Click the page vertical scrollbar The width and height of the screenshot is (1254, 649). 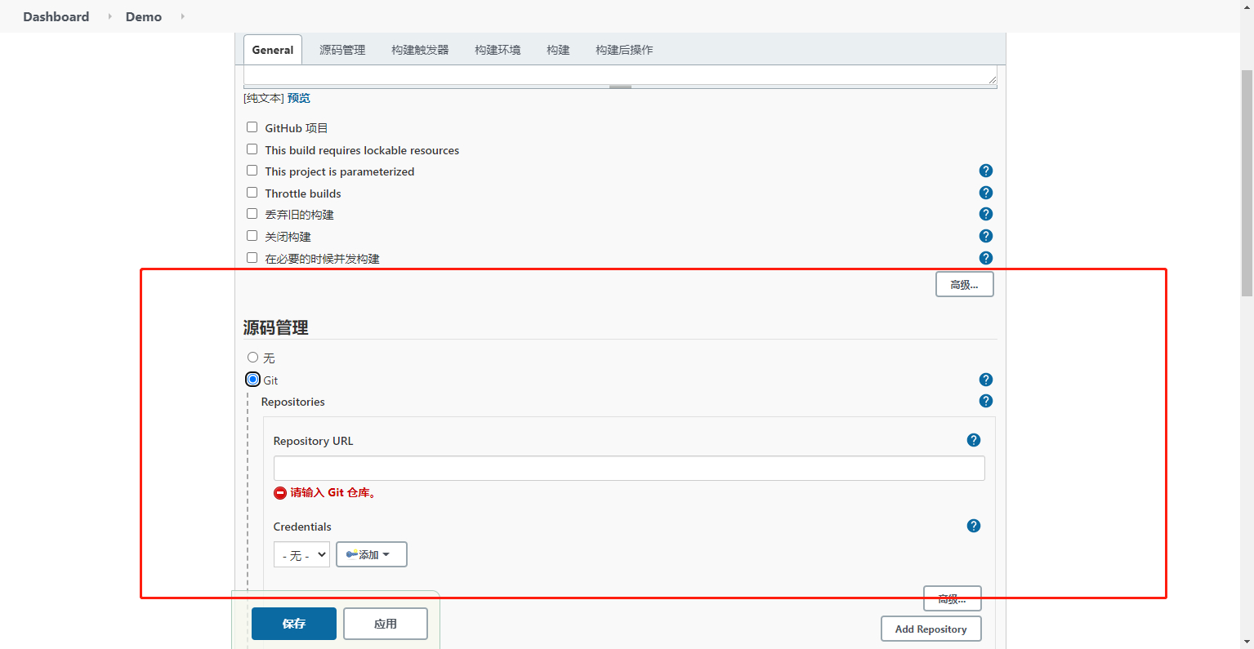pos(1247,184)
